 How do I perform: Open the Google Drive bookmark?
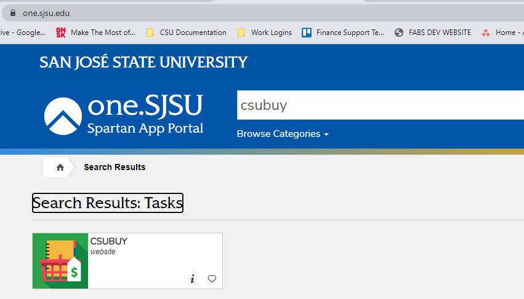22,33
